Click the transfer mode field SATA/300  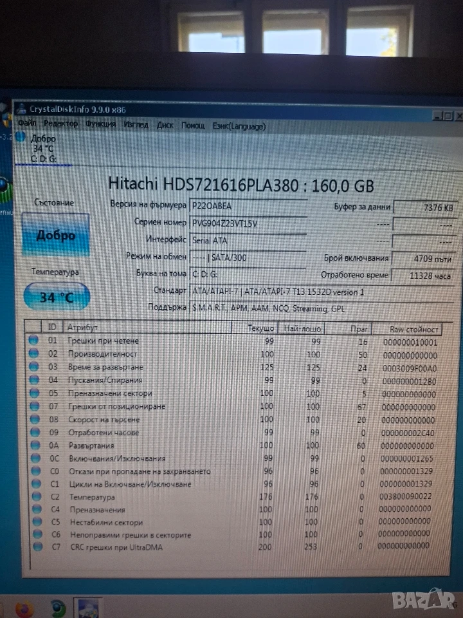coord(248,257)
